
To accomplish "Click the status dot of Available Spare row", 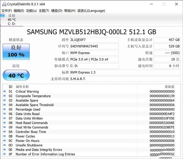I will tap(5, 100).
